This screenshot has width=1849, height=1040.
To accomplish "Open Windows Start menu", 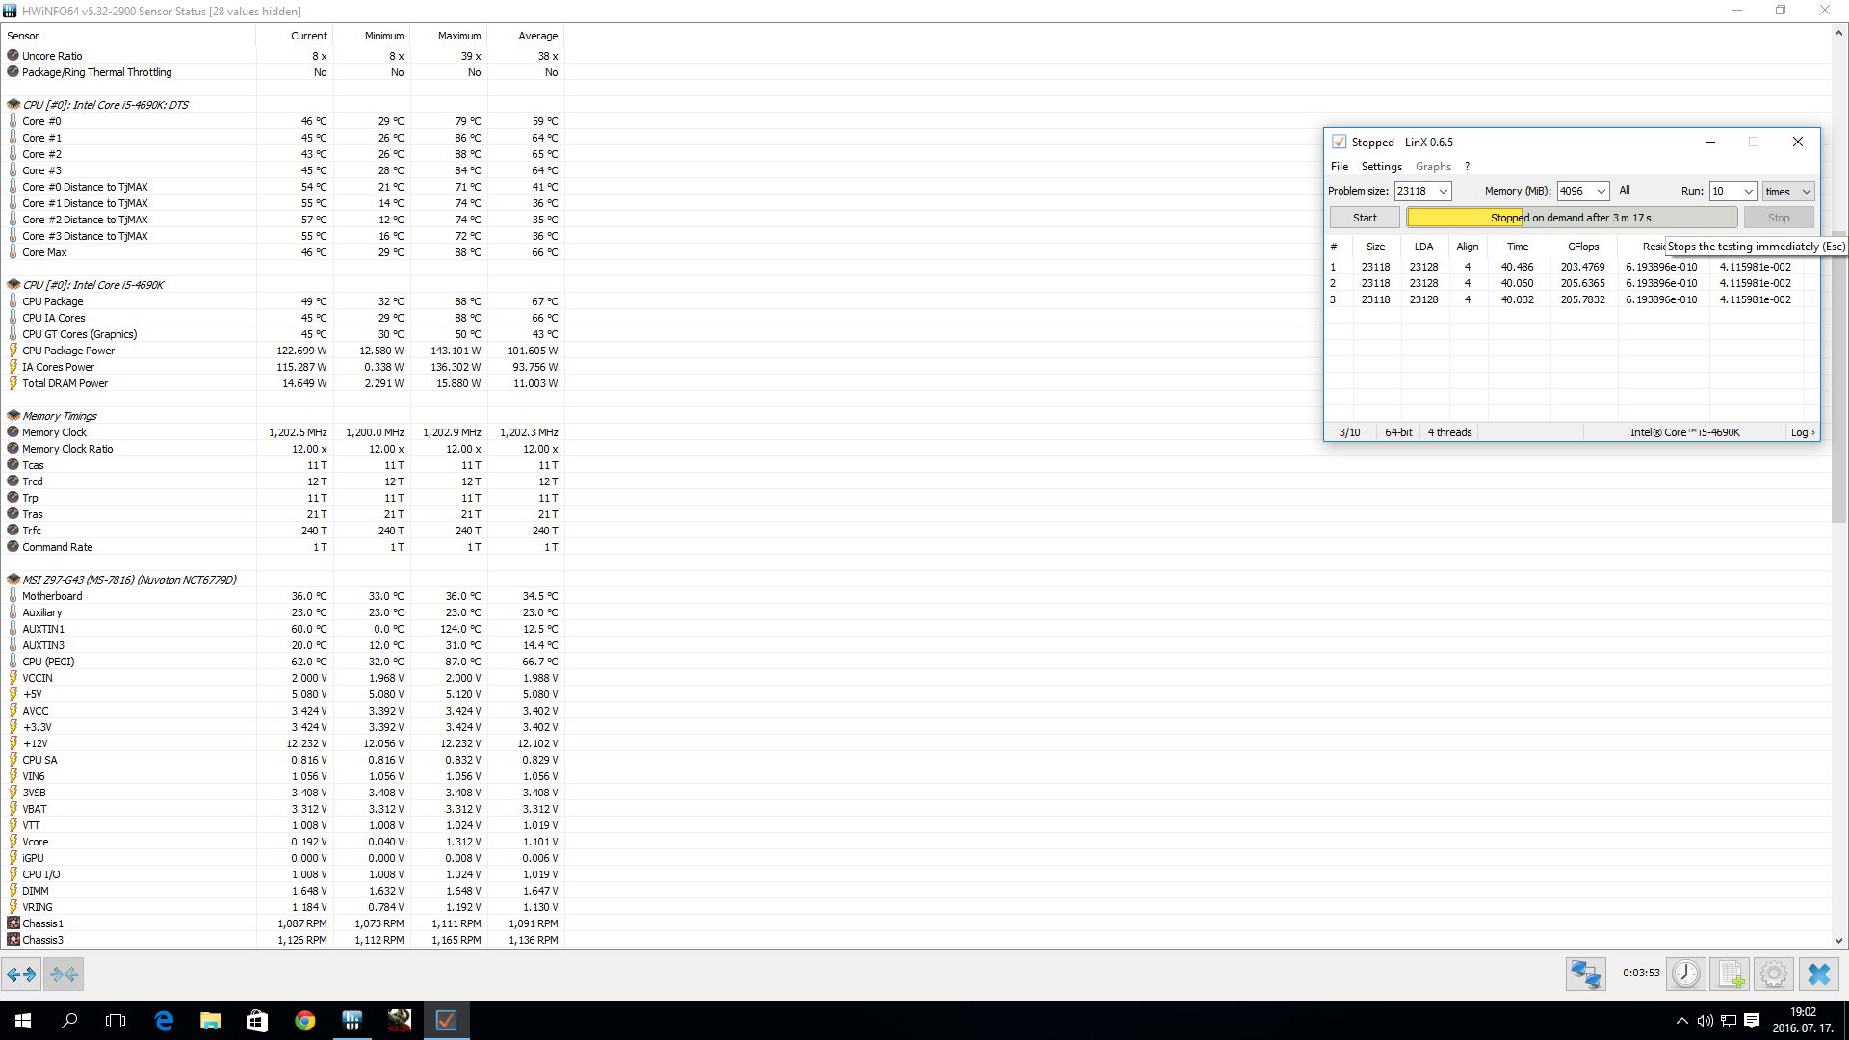I will [23, 1021].
